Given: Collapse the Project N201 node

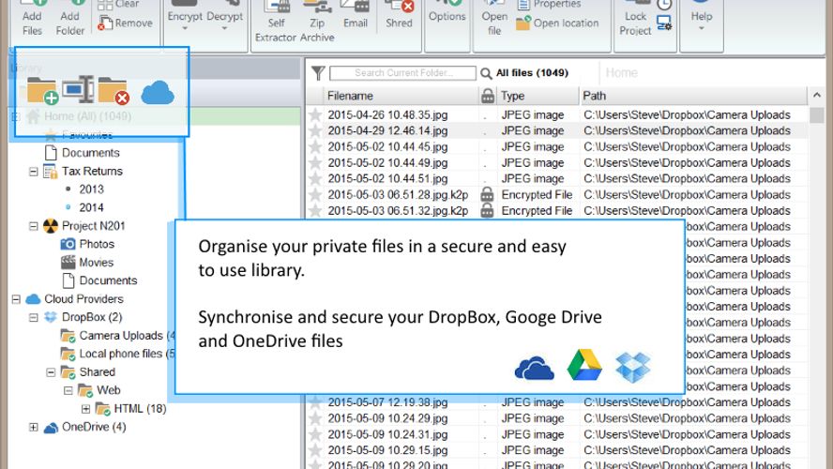Looking at the screenshot, I should [x=34, y=226].
